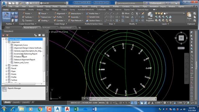Switch to the 3D PLAN drawing tab
Viewport: 199px width, 112px height.
46,28
